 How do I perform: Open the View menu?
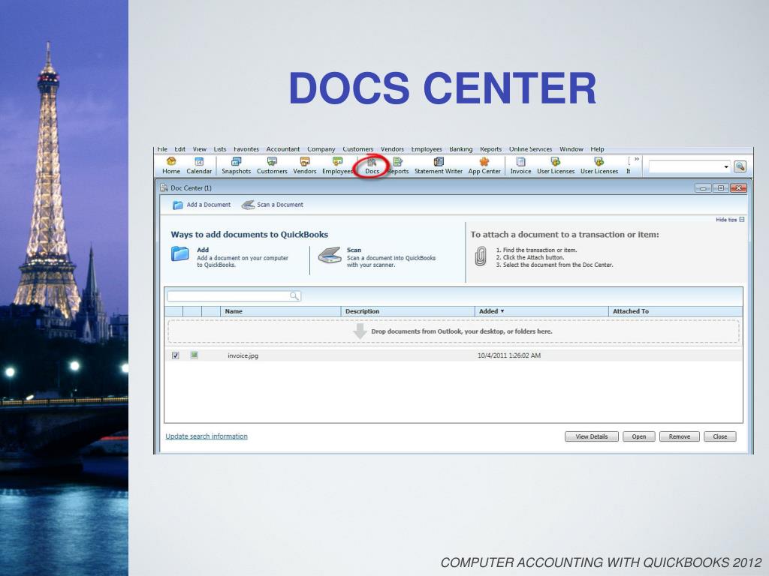coord(200,149)
